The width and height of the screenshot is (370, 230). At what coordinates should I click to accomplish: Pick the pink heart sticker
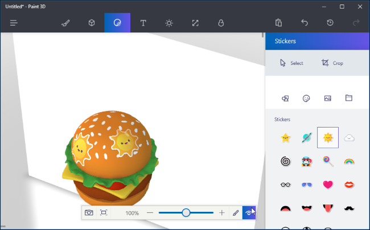point(328,184)
